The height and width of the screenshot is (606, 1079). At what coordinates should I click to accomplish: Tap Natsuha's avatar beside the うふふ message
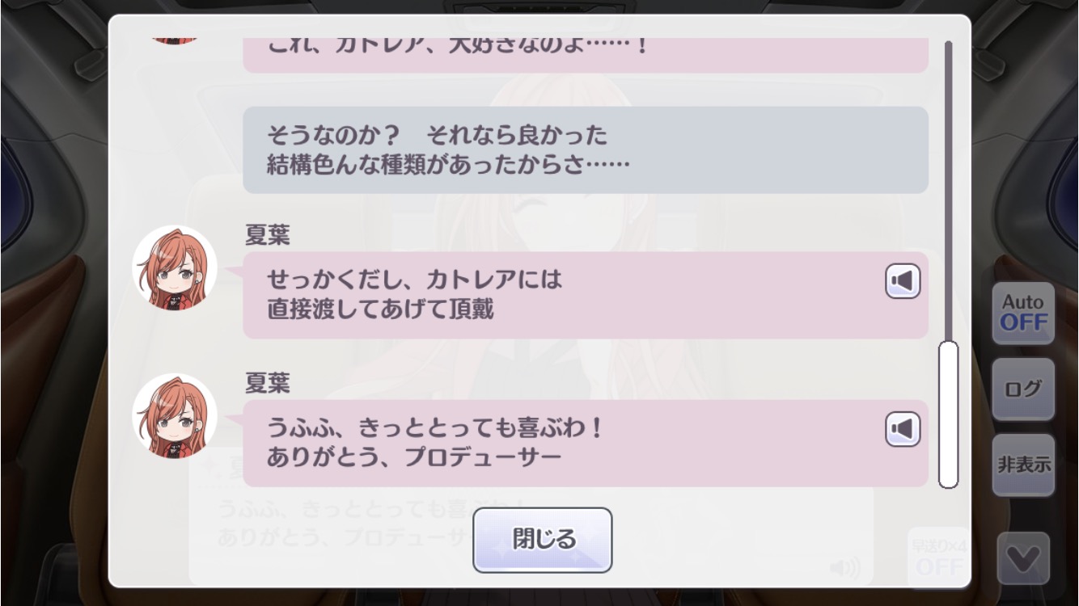pyautogui.click(x=175, y=416)
